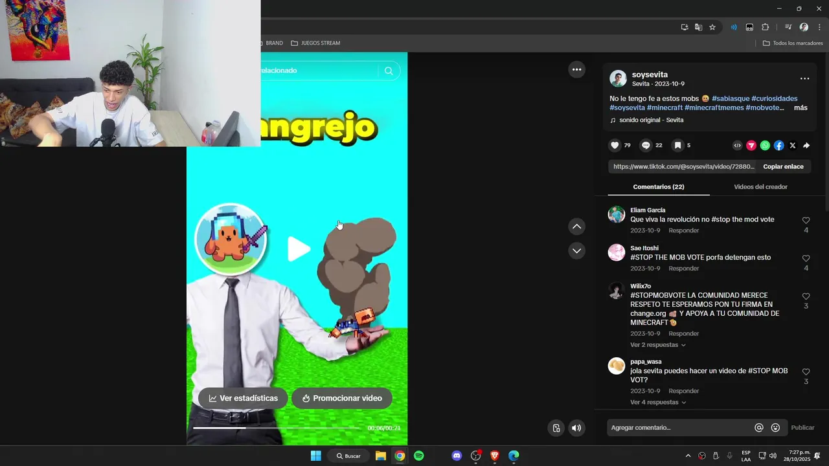Image resolution: width=829 pixels, height=466 pixels.
Task: Click the Promocionar video button
Action: pos(342,398)
